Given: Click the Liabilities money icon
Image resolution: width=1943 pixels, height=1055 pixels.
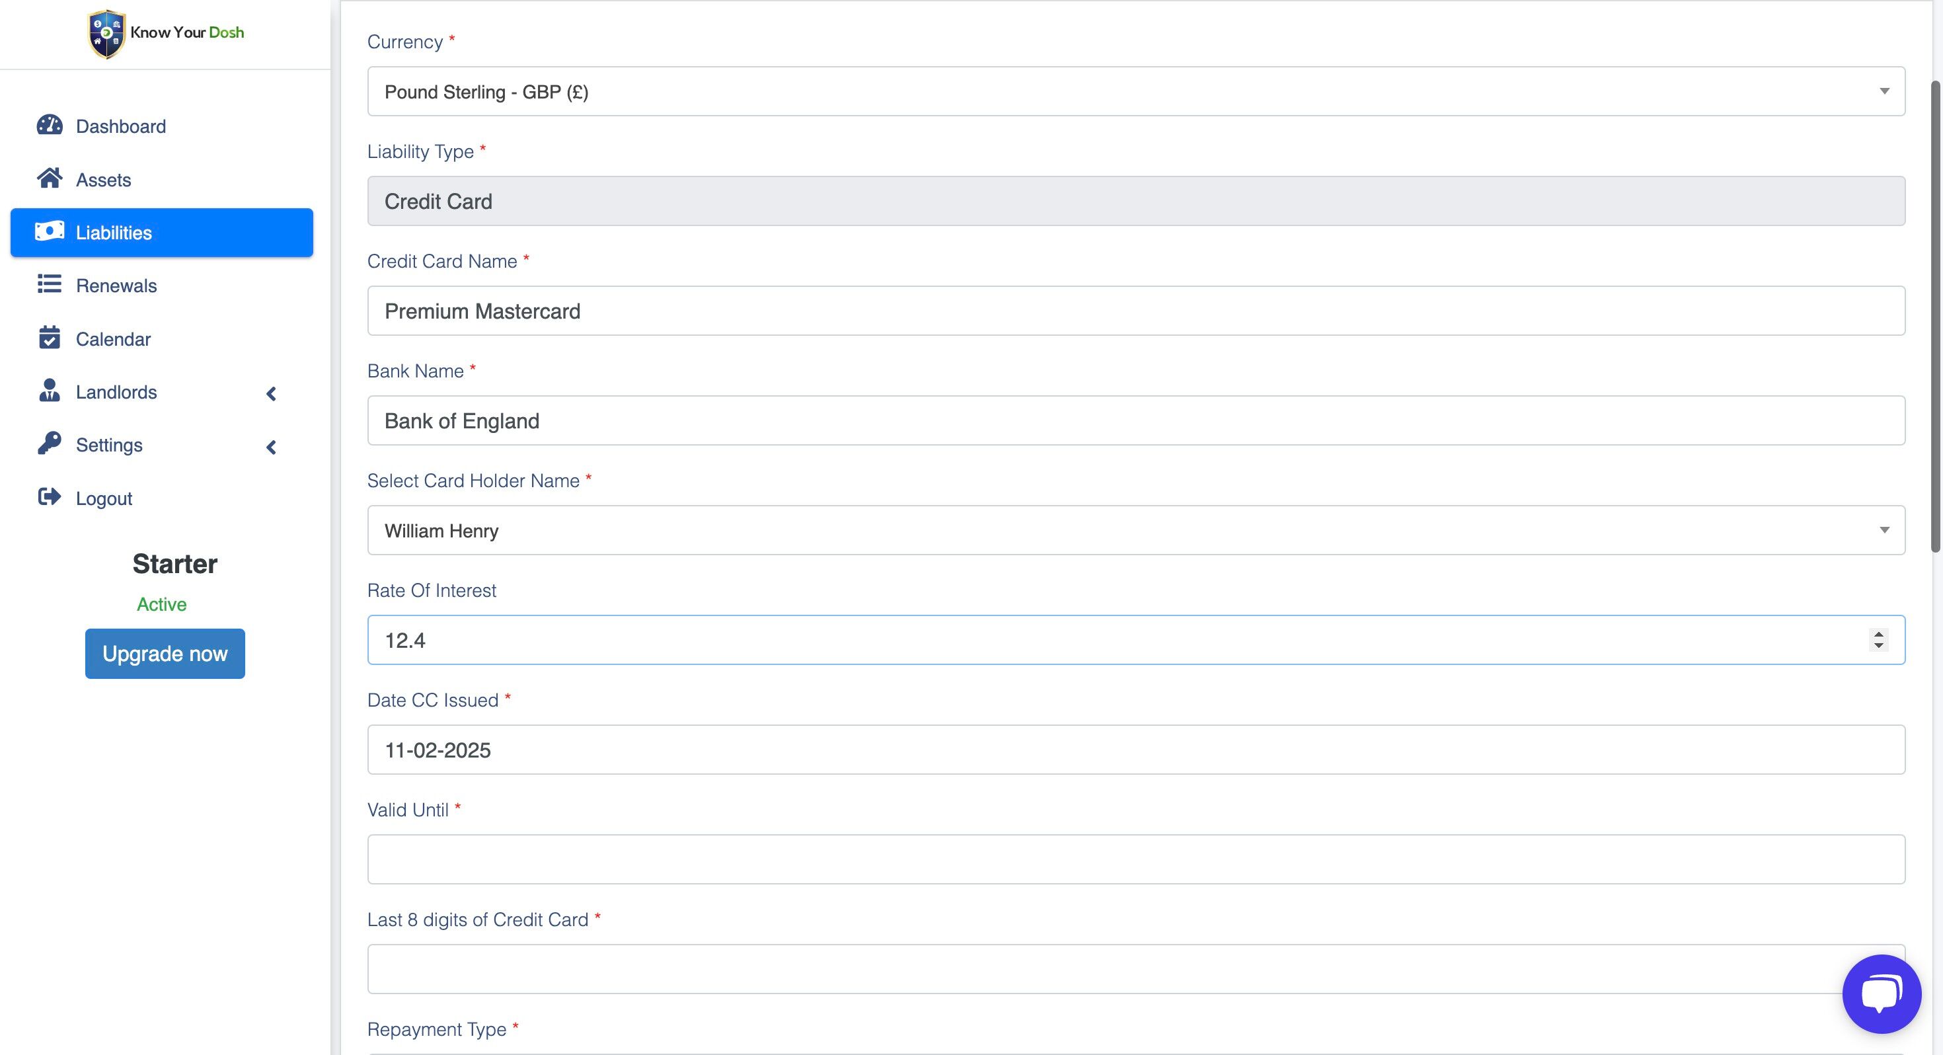Looking at the screenshot, I should point(50,231).
